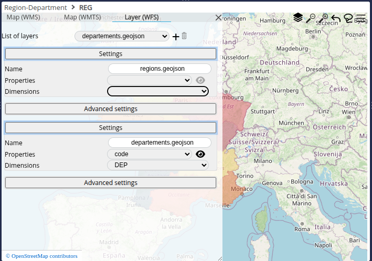Open Dimensions dropdown showing DEP

(158, 165)
